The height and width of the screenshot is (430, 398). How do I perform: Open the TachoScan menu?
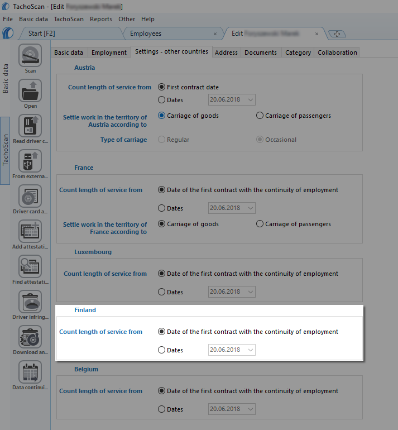[69, 19]
